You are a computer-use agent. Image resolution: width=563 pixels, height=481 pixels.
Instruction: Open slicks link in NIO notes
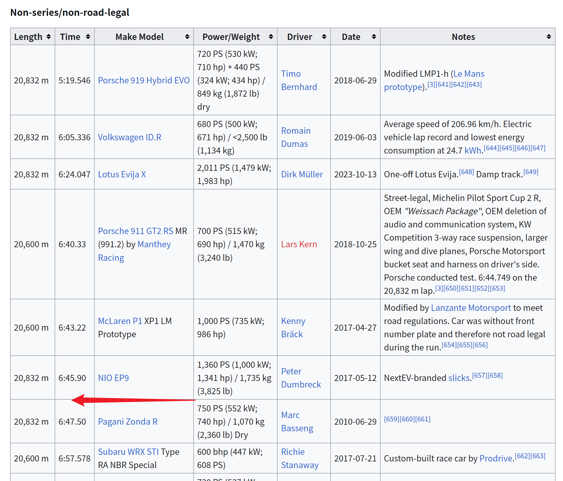click(459, 378)
